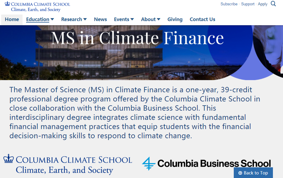This screenshot has width=283, height=178.
Task: Click the Columbia Business School logo icon
Action: (x=149, y=163)
